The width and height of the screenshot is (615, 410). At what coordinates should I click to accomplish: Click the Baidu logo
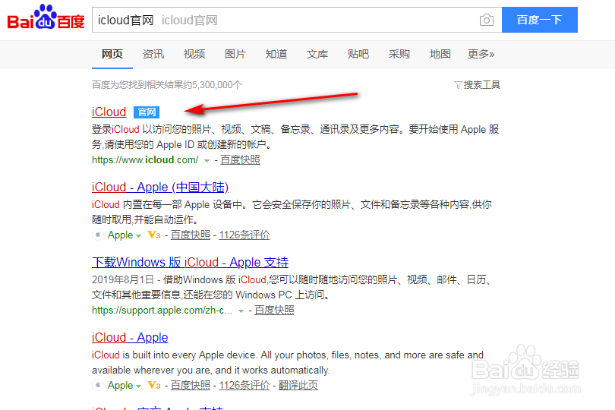pyautogui.click(x=46, y=17)
